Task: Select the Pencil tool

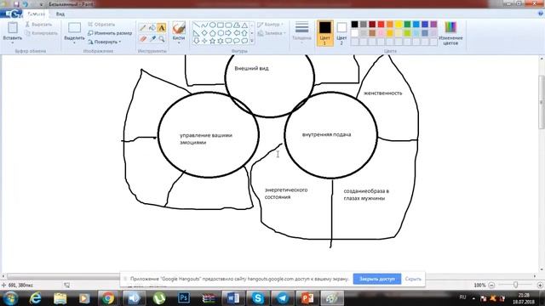Action: pyautogui.click(x=142, y=28)
